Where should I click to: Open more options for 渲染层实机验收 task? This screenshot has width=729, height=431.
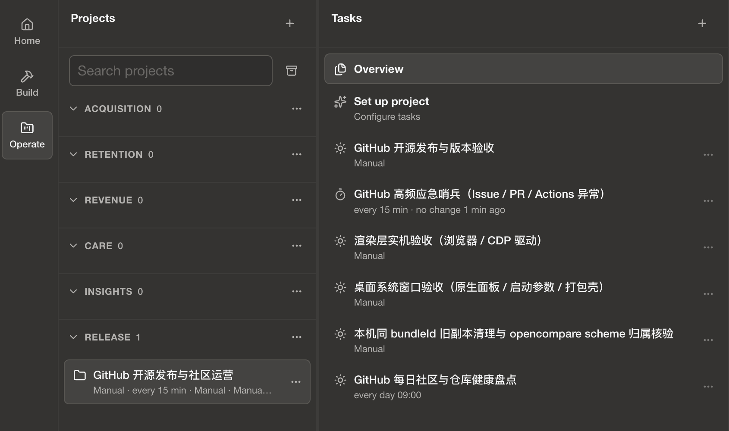coord(708,247)
